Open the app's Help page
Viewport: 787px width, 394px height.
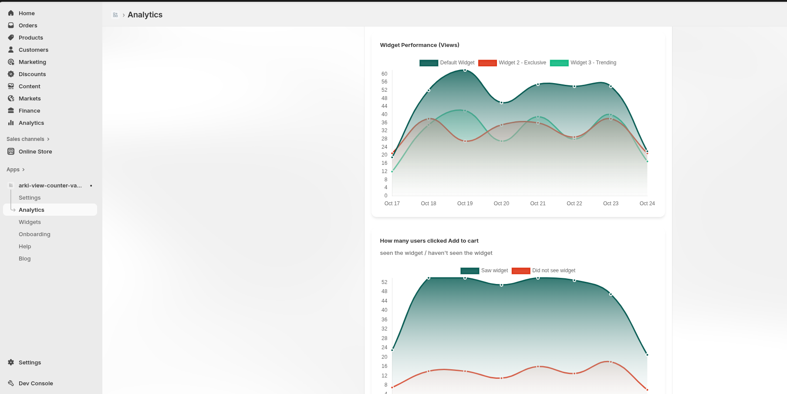(x=25, y=246)
